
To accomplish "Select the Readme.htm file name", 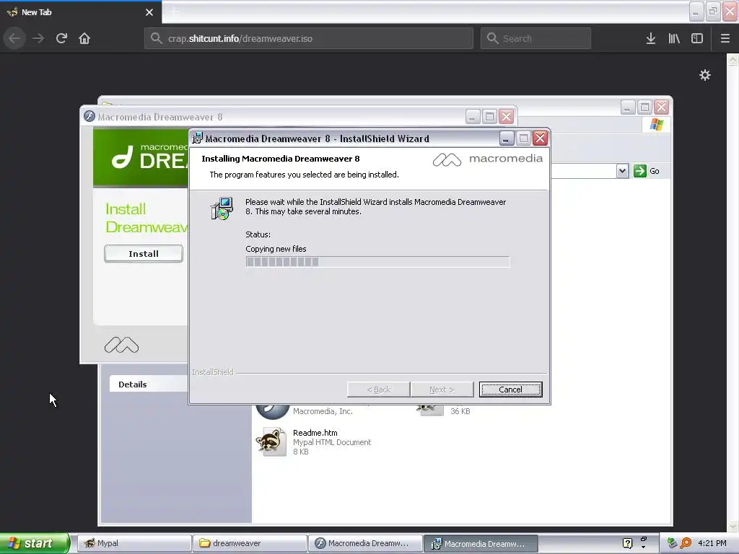I will click(315, 433).
